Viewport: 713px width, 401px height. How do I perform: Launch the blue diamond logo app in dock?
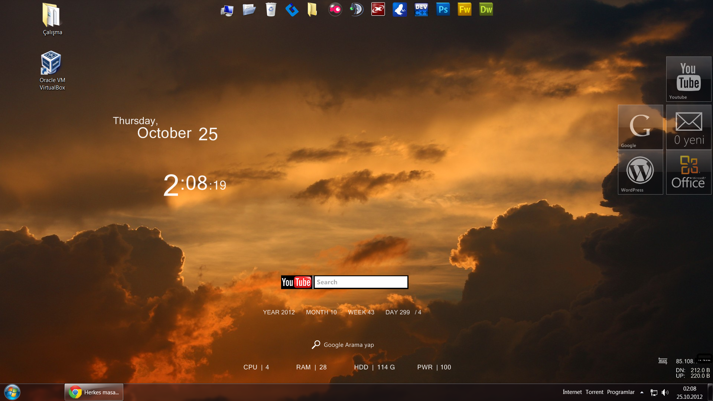point(292,10)
